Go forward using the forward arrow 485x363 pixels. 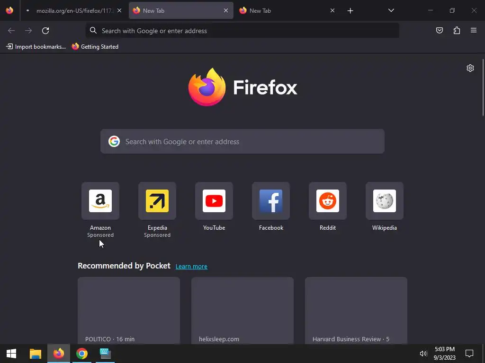[28, 31]
